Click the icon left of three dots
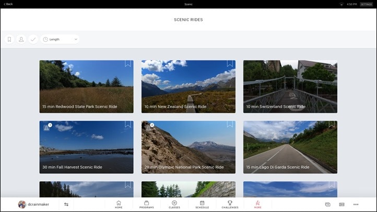Screen dimensions: 377x212 click(x=341, y=204)
